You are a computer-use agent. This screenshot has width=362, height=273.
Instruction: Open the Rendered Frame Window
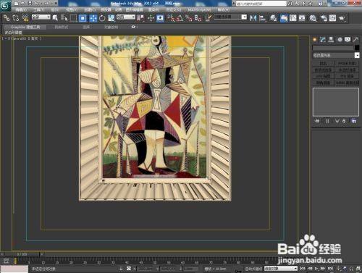point(332,18)
